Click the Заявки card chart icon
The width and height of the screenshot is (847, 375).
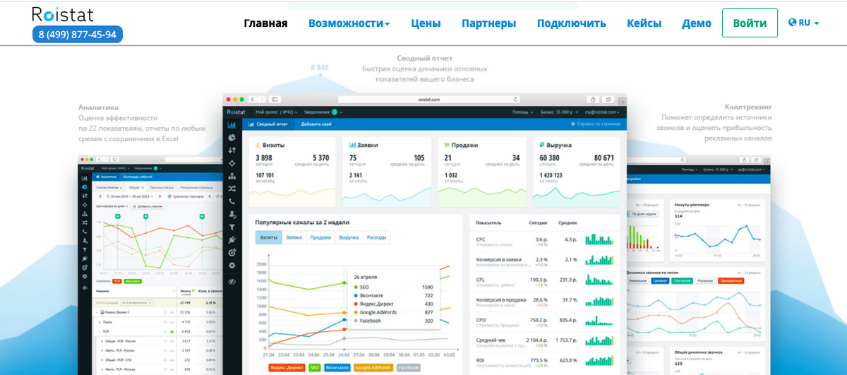353,145
